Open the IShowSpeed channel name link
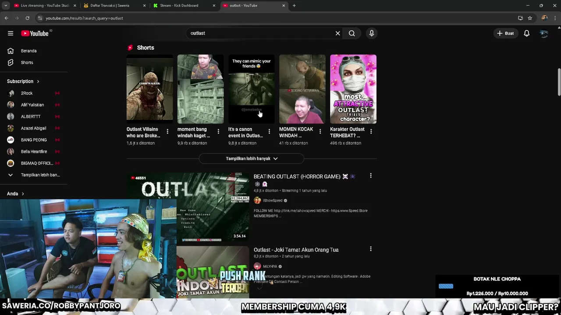Viewport: 561px width, 315px height. (273, 200)
